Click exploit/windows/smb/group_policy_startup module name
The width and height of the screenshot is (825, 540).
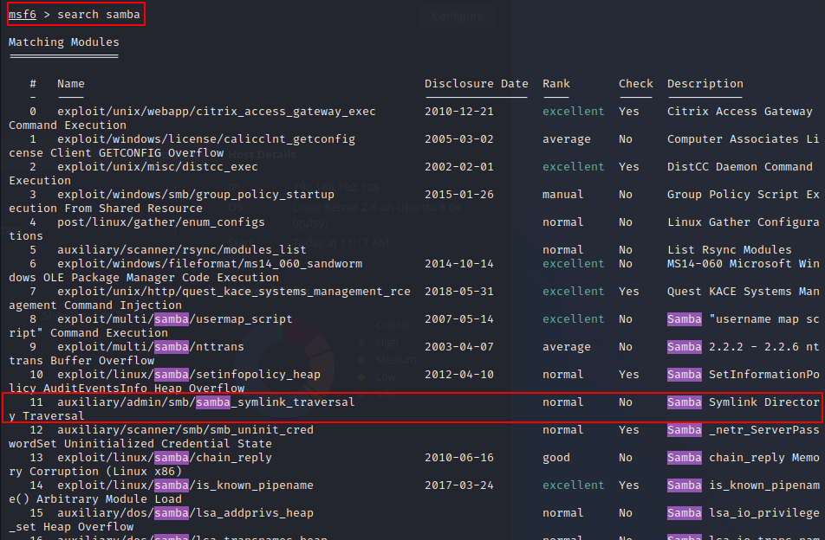click(196, 195)
